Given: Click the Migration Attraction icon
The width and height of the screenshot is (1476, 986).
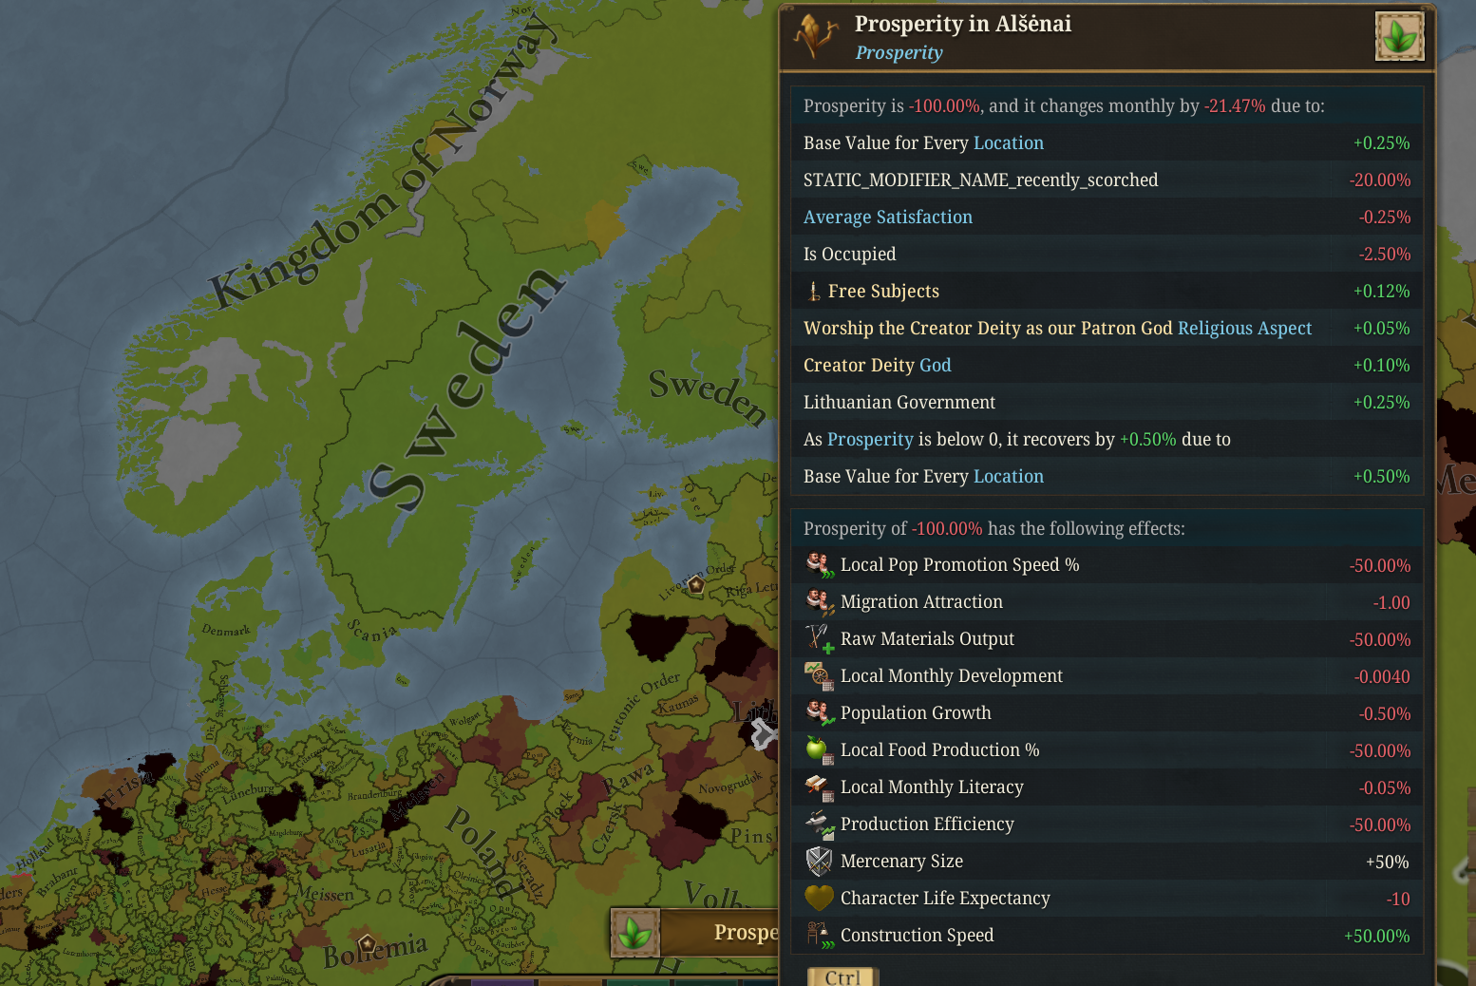Looking at the screenshot, I should (x=820, y=602).
